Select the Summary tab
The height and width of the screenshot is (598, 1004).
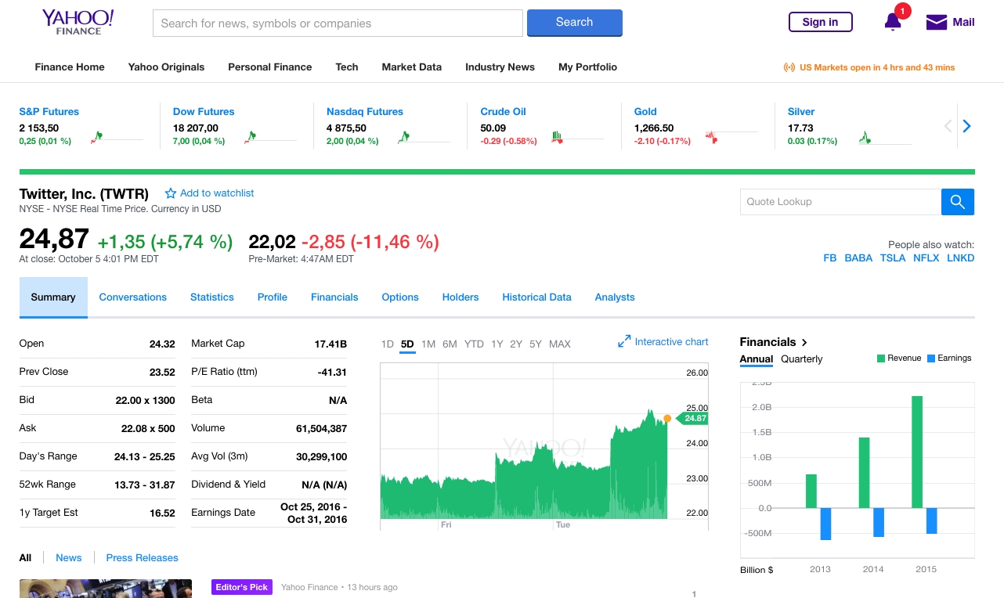pyautogui.click(x=53, y=297)
